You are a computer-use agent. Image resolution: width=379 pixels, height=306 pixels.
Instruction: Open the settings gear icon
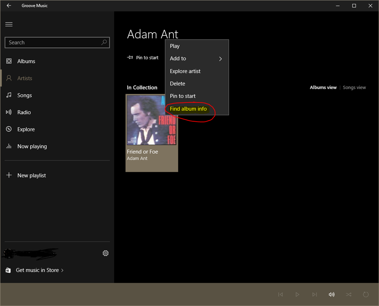click(105, 253)
